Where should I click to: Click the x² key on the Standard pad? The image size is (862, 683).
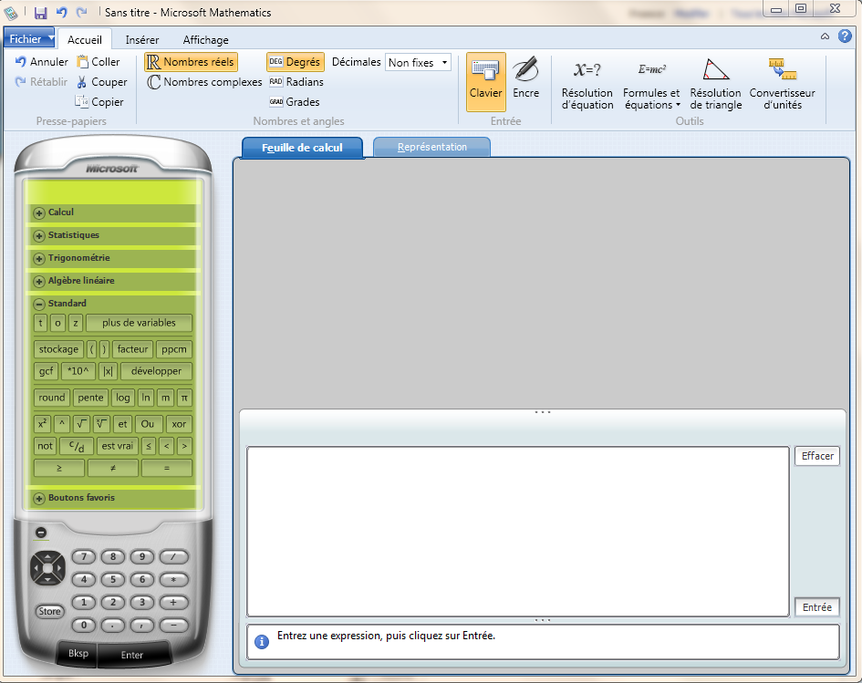click(42, 424)
